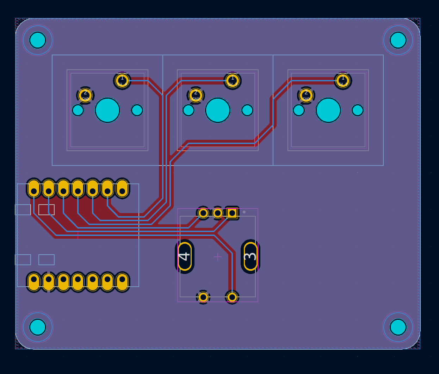Select pad 1 of the leftmost switch footprint
The image size is (439, 374).
click(122, 81)
